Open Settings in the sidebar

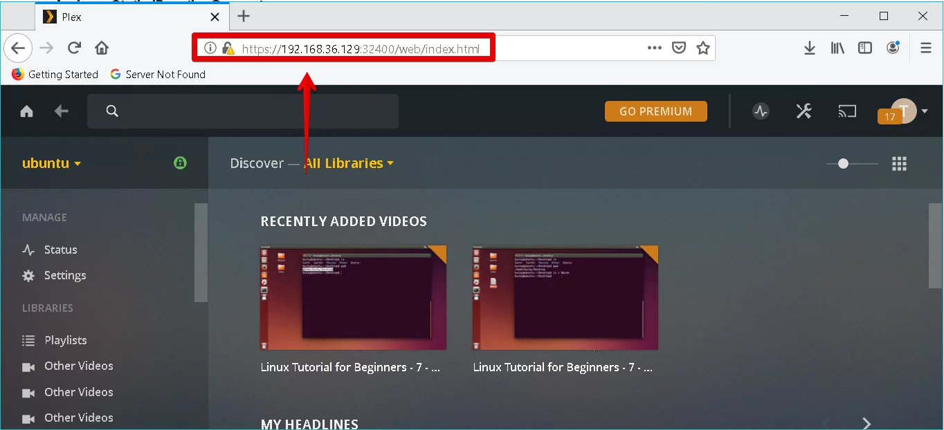54,275
